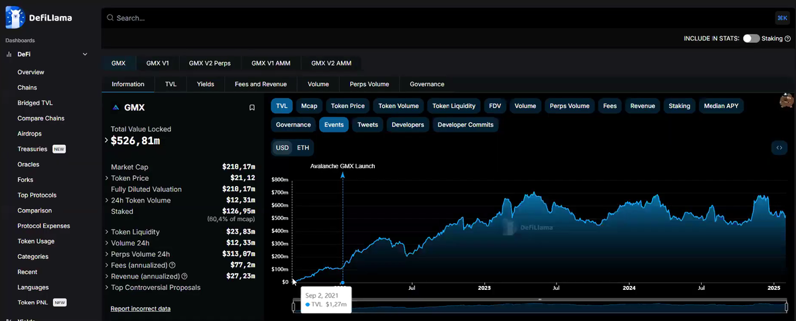Toggle the Median APY chart metric
Screen dimensions: 796x321
(721, 106)
